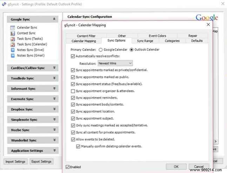Screen dimensions: 227x173
Task: Open Calendar Sync icon in sidebar
Action: (x=13, y=28)
